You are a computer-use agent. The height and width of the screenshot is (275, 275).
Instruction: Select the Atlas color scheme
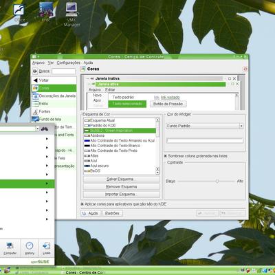[120, 155]
